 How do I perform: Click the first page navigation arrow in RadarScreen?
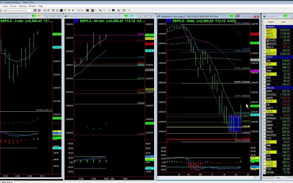point(264,177)
